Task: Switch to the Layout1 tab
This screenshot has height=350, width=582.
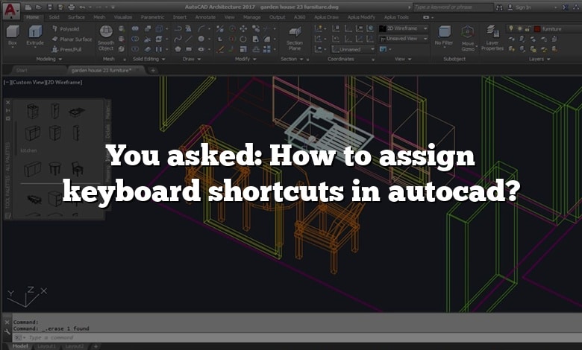Action: pyautogui.click(x=46, y=346)
